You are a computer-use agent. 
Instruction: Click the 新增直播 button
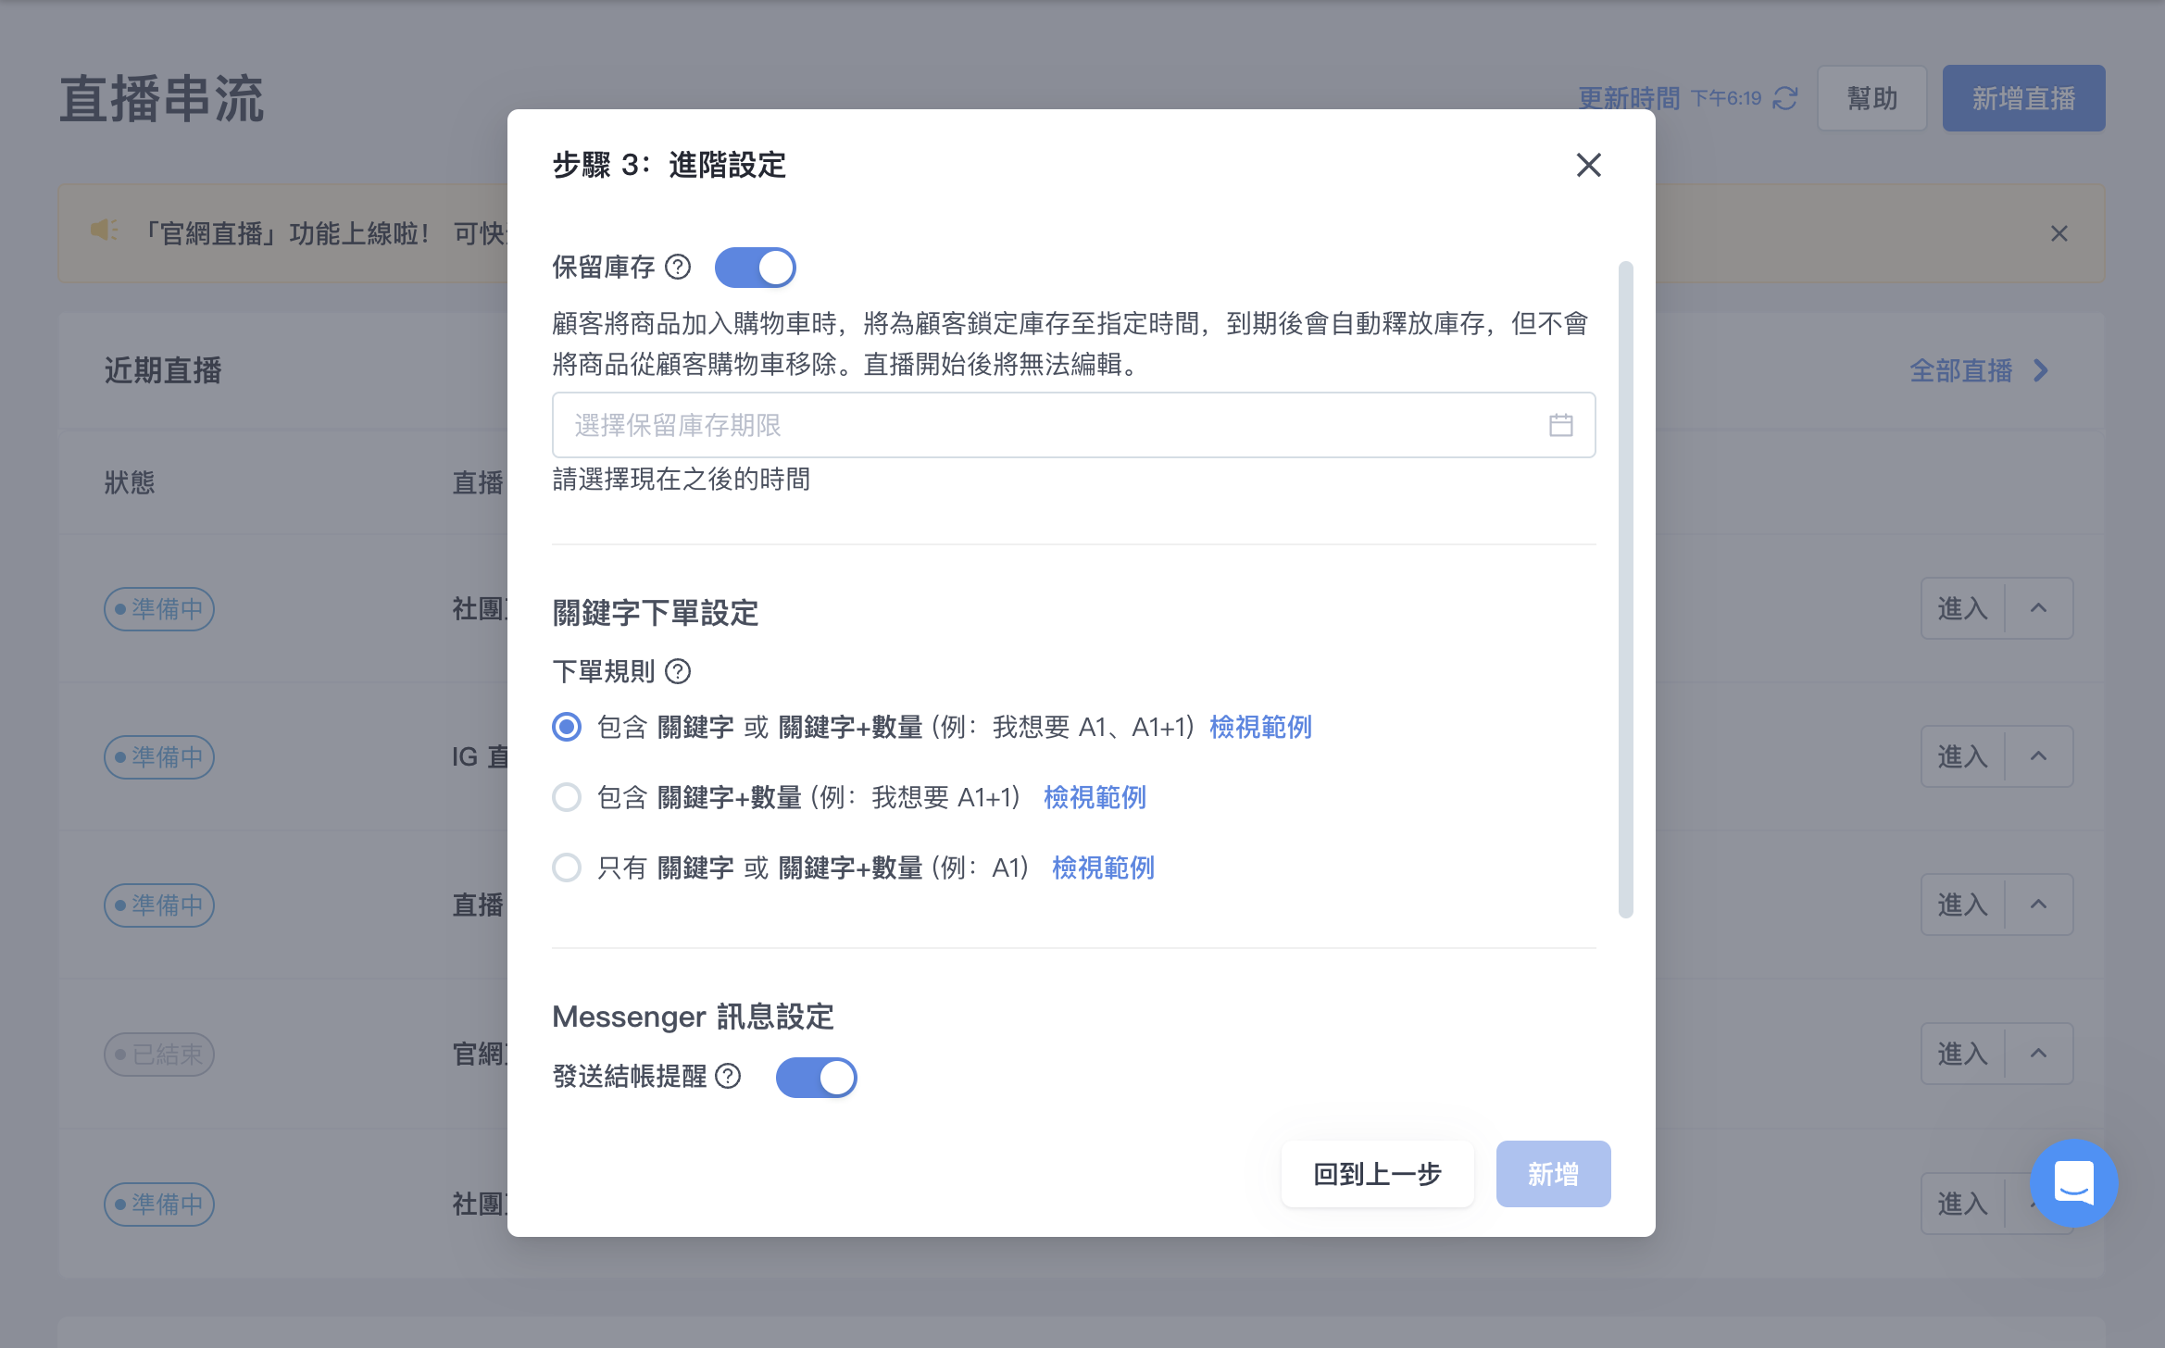click(x=2023, y=98)
